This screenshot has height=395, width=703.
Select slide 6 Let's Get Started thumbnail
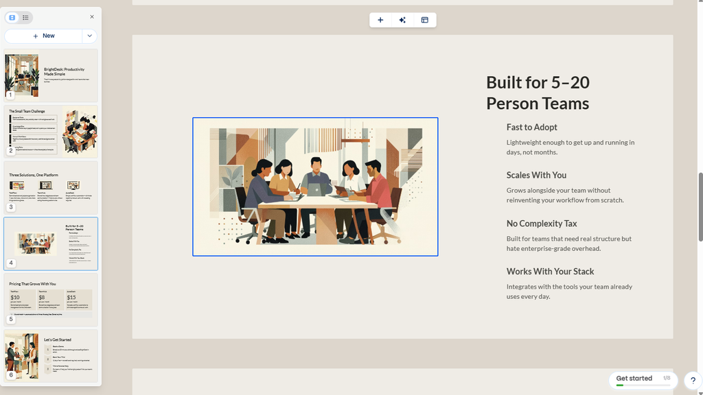coord(51,356)
